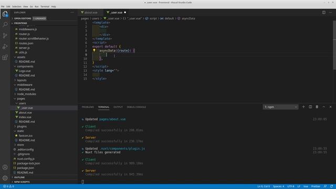
Task: Change end of line via LF
Action: click(x=299, y=186)
